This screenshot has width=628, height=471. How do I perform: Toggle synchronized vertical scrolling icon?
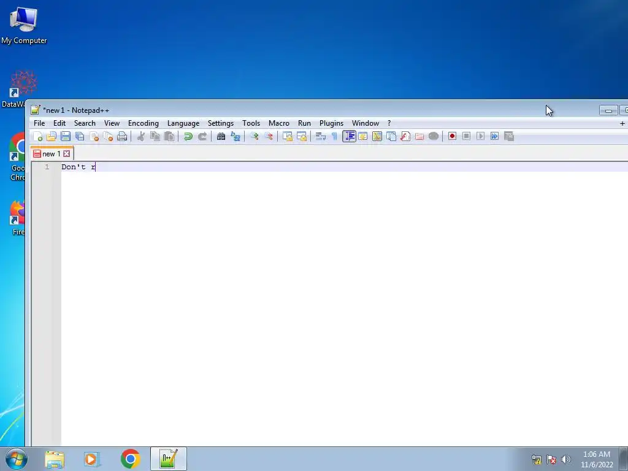[287, 136]
